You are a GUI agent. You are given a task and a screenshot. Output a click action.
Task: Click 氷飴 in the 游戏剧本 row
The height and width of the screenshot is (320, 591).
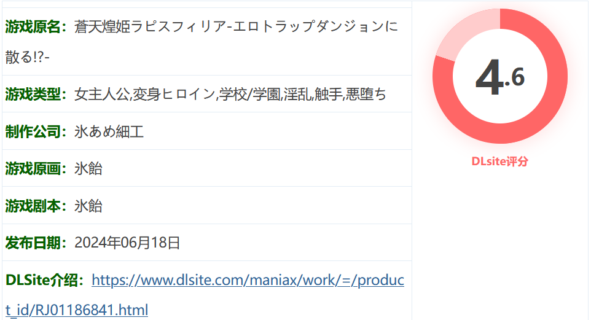(x=88, y=206)
